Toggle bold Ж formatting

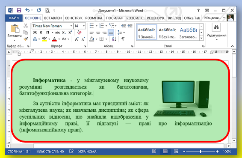point(35,32)
